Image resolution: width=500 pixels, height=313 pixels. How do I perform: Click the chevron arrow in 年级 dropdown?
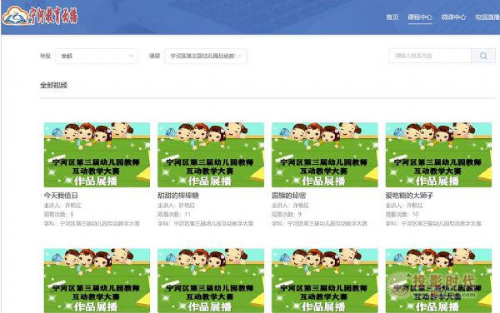131,56
